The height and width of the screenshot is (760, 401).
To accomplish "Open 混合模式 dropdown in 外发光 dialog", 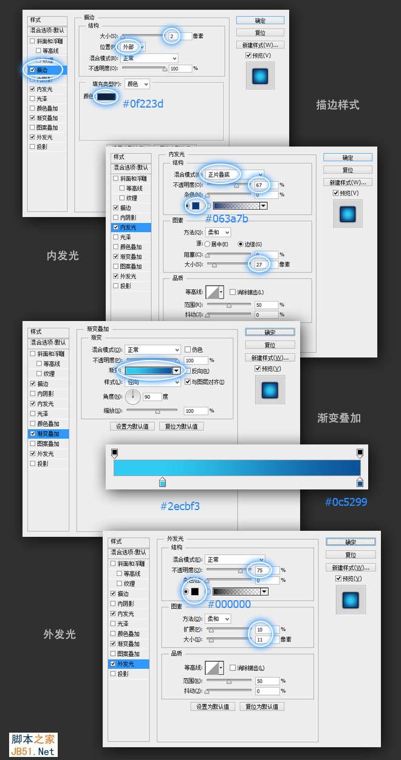I will 236,559.
